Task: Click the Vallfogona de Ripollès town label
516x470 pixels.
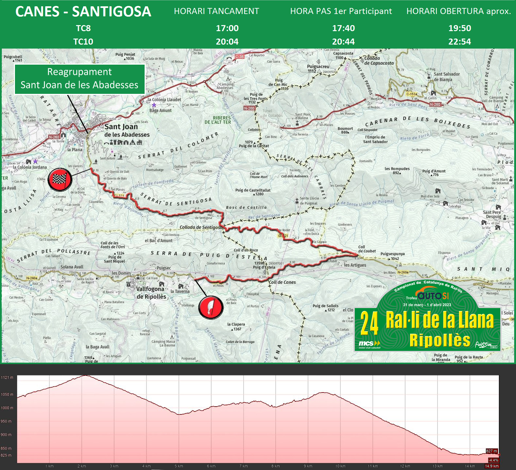Action: coord(151,293)
